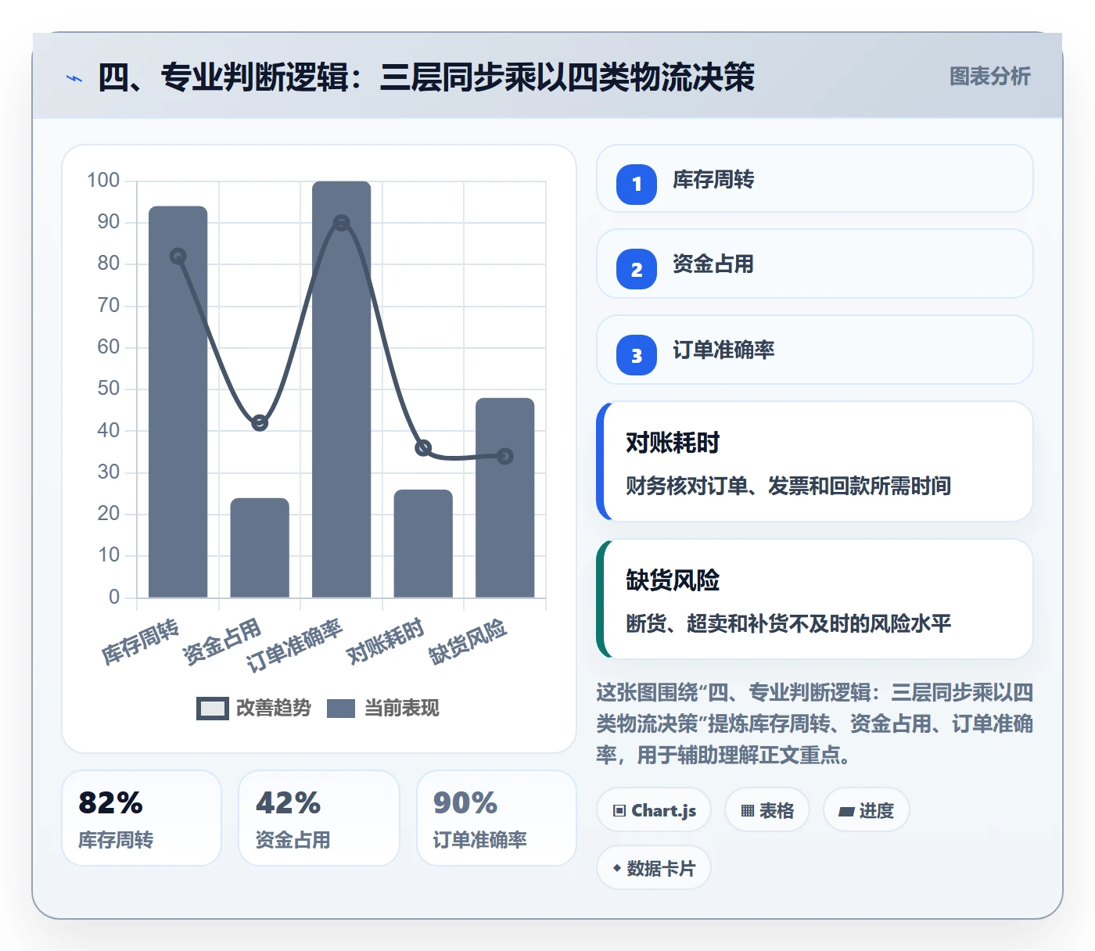Click the 缺货风险 bar in the chart

click(505, 497)
